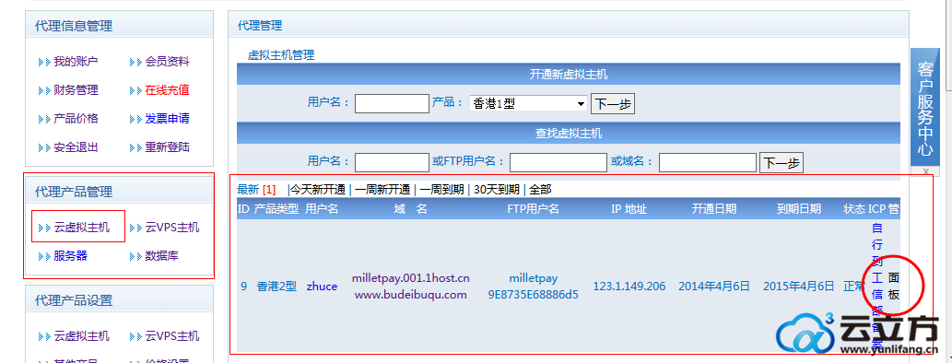Select the 全部 filter tab
The height and width of the screenshot is (363, 952).
click(x=540, y=190)
